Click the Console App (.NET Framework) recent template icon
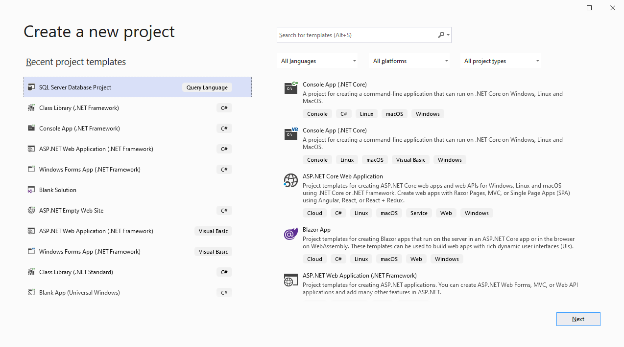The image size is (624, 347). 31,129
